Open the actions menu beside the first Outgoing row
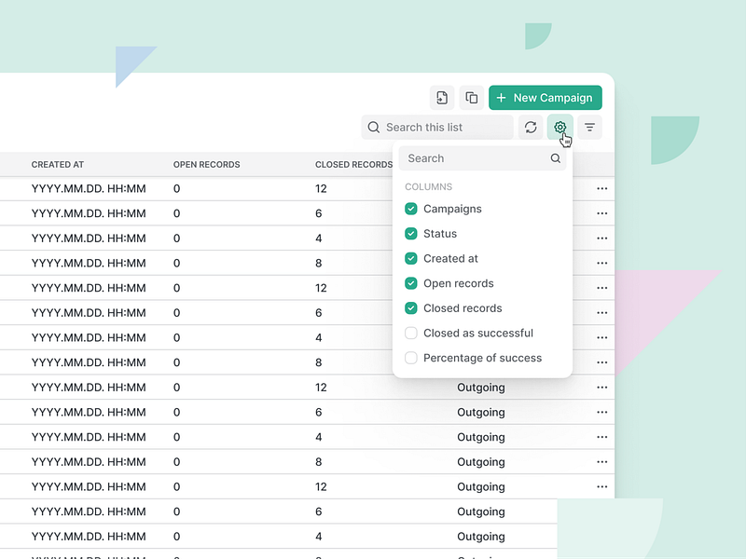The height and width of the screenshot is (559, 746). pos(601,387)
